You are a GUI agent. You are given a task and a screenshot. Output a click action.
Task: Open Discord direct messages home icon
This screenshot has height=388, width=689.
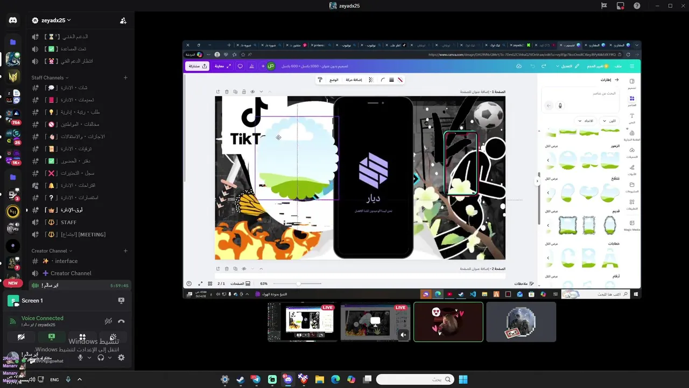point(13,20)
